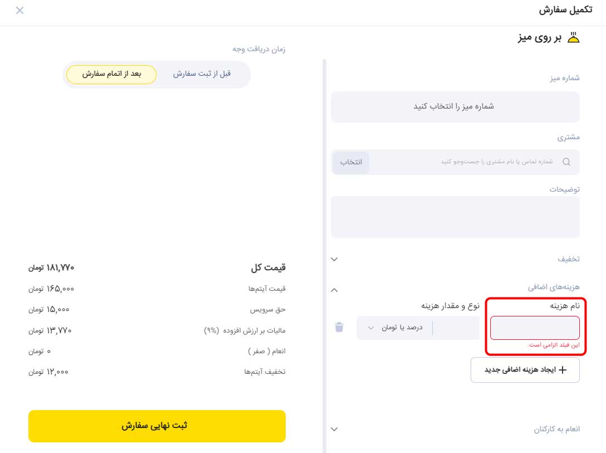Click the ایجاد هزینه اضافی جدید button

tap(525, 370)
